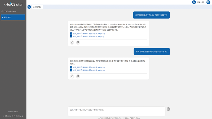Open first answer's reference 2 pdf (p.1)
This screenshot has height=119, width=212.
pyautogui.click(x=88, y=36)
